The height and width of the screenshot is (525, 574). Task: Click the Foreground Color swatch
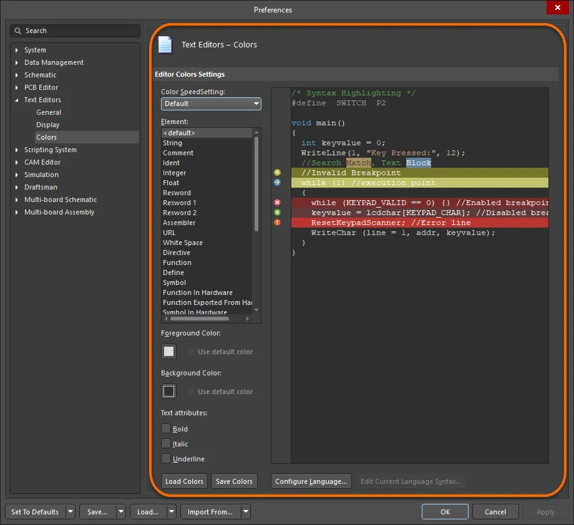coord(168,351)
